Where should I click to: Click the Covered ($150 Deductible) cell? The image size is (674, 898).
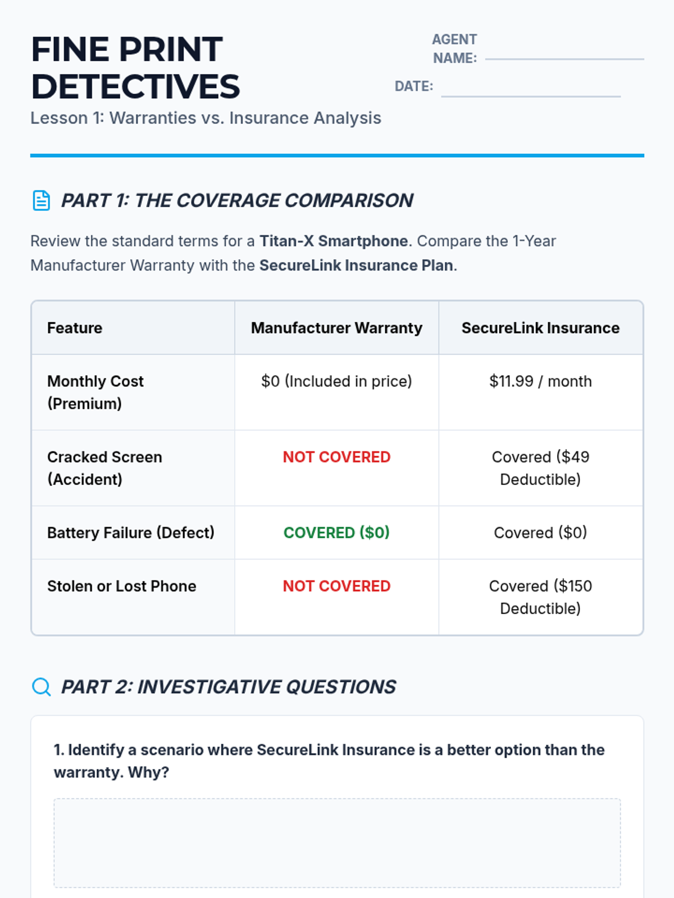click(x=540, y=597)
